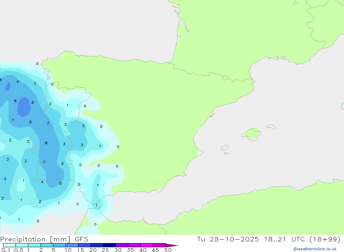The width and height of the screenshot is (344, 252).
Task: Click the '25' legend scale label
Action: point(106,250)
